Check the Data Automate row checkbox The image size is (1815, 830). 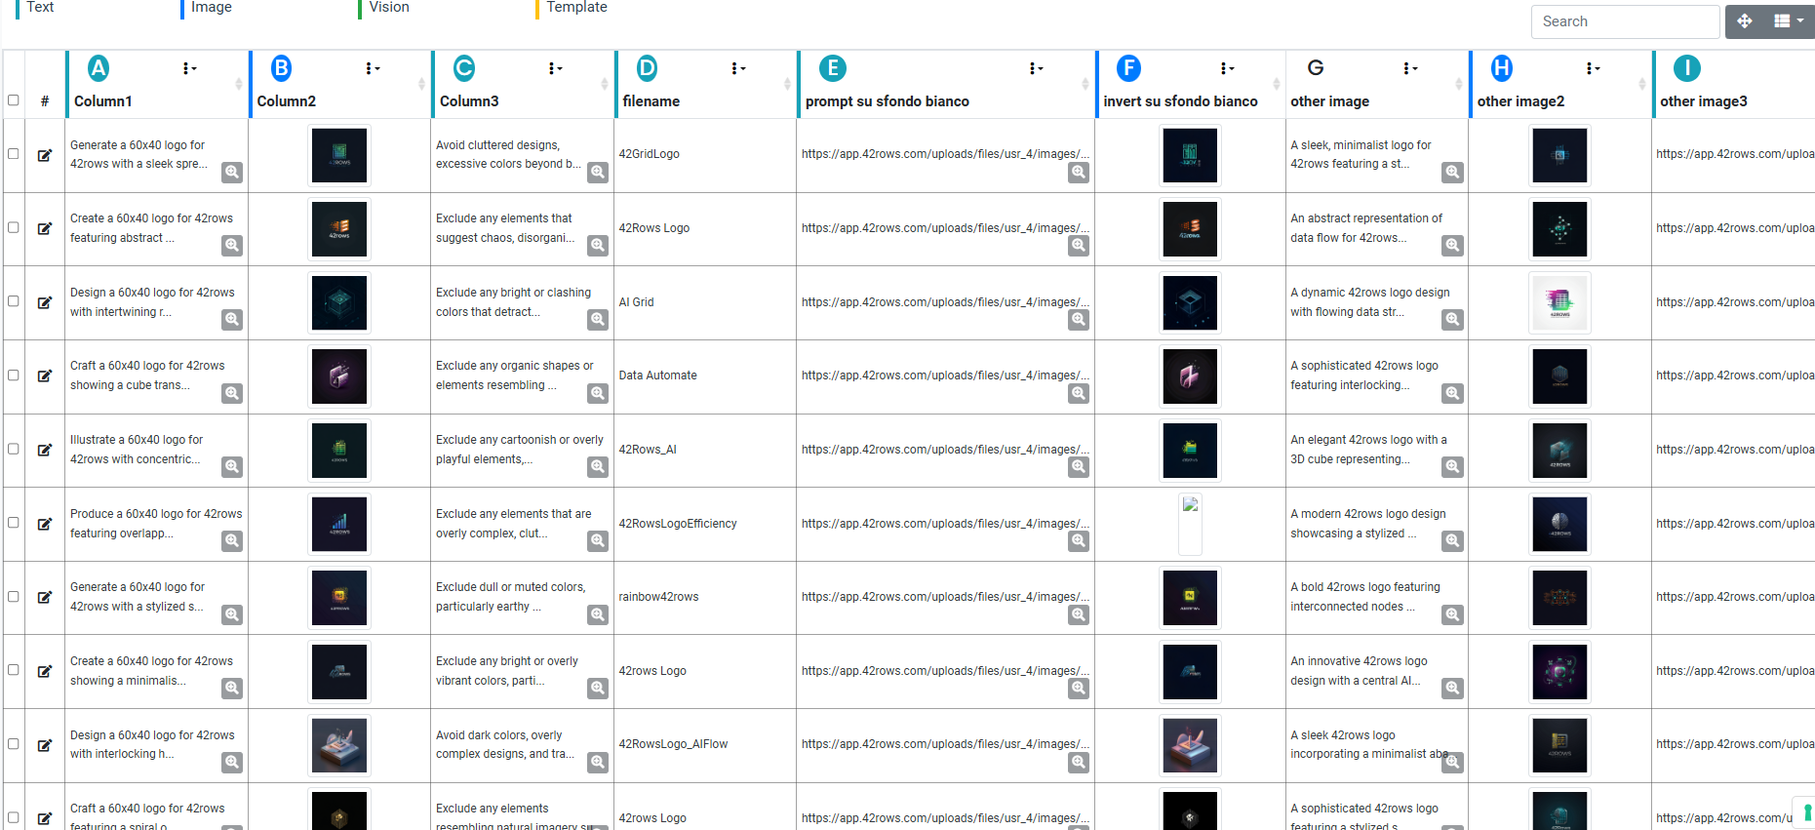[14, 375]
